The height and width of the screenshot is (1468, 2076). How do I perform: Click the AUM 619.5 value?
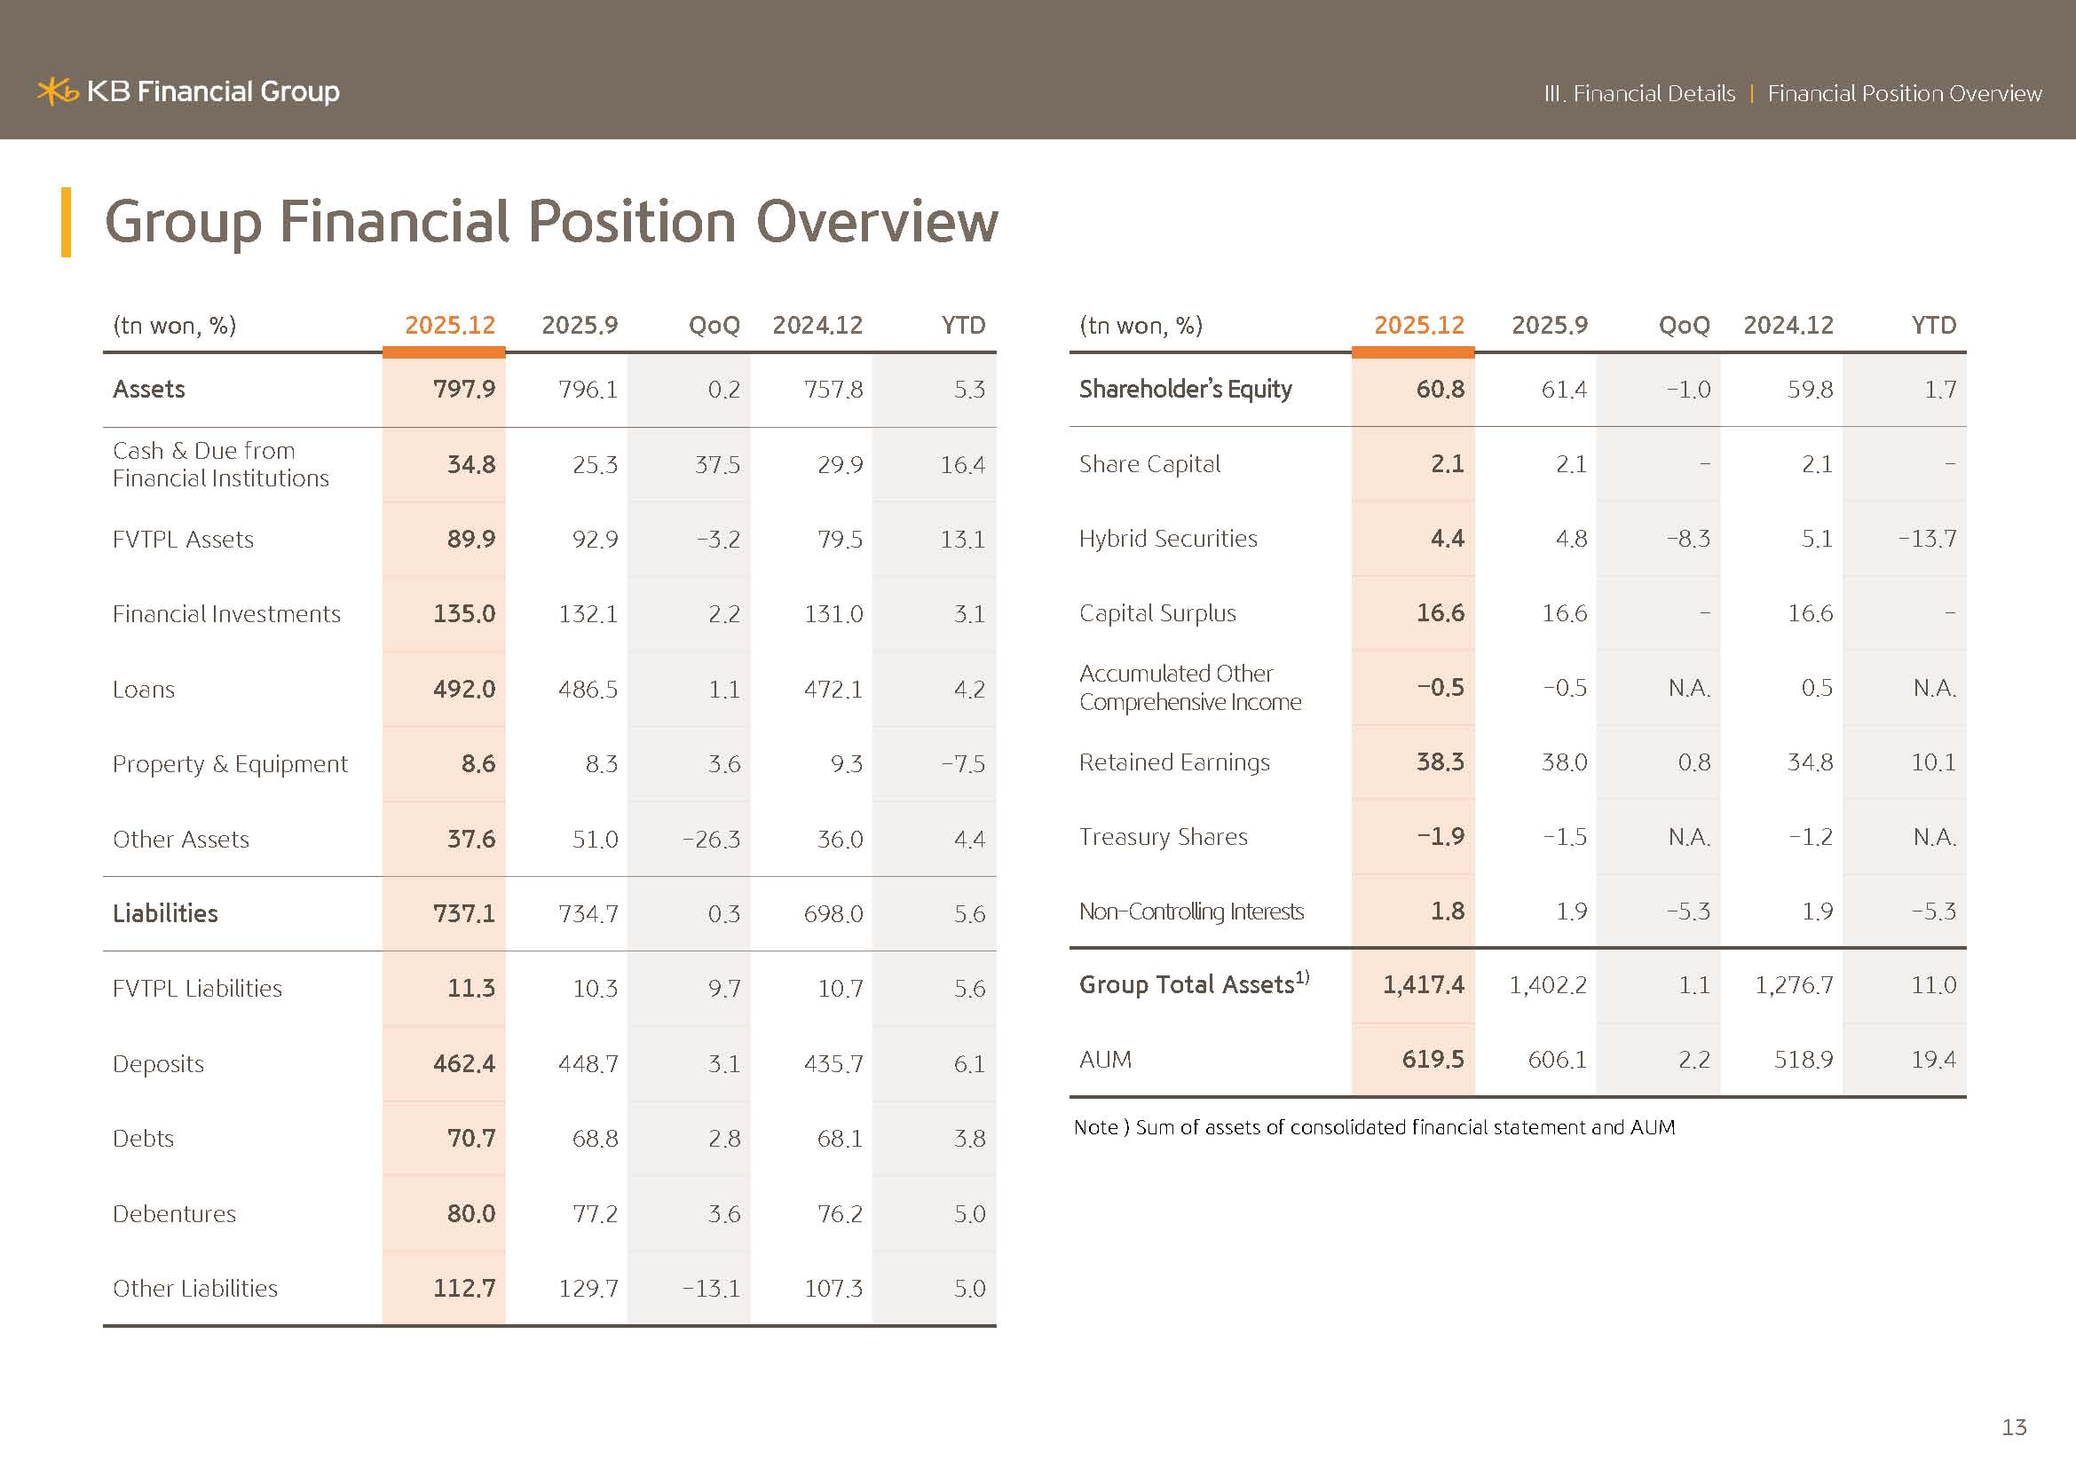click(1433, 1060)
